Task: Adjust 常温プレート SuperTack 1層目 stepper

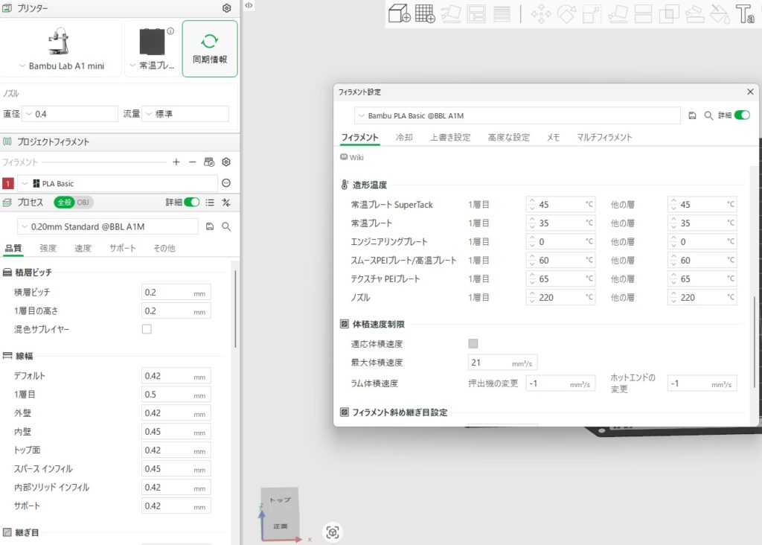Action: (x=532, y=205)
